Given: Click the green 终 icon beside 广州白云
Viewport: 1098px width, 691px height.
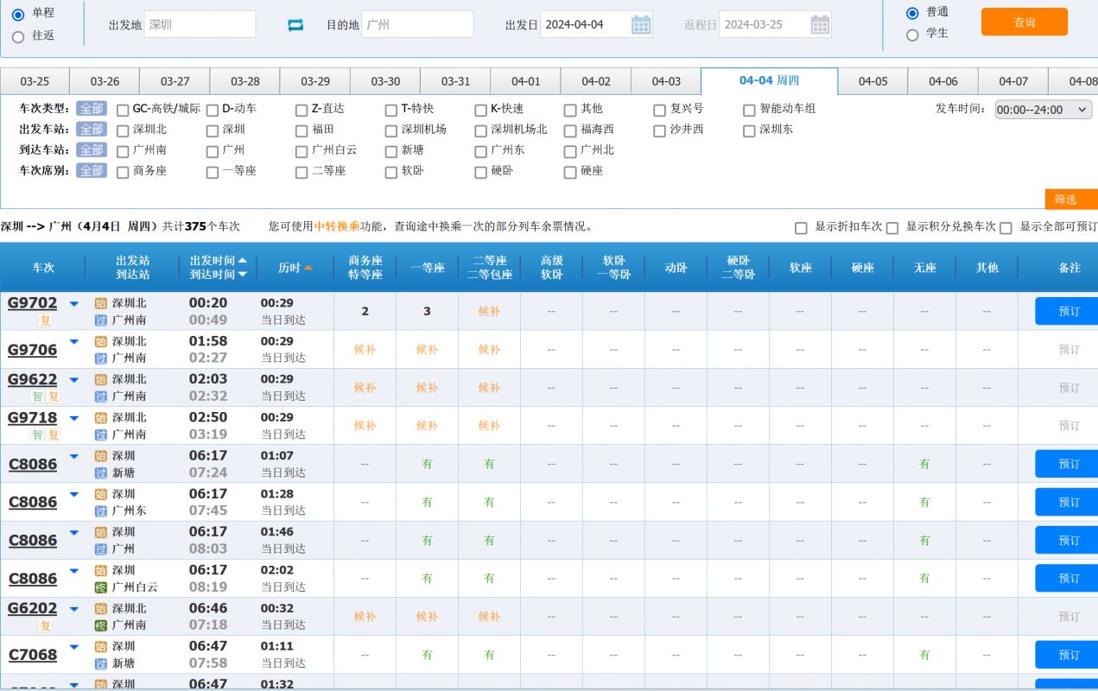Looking at the screenshot, I should click(x=100, y=587).
